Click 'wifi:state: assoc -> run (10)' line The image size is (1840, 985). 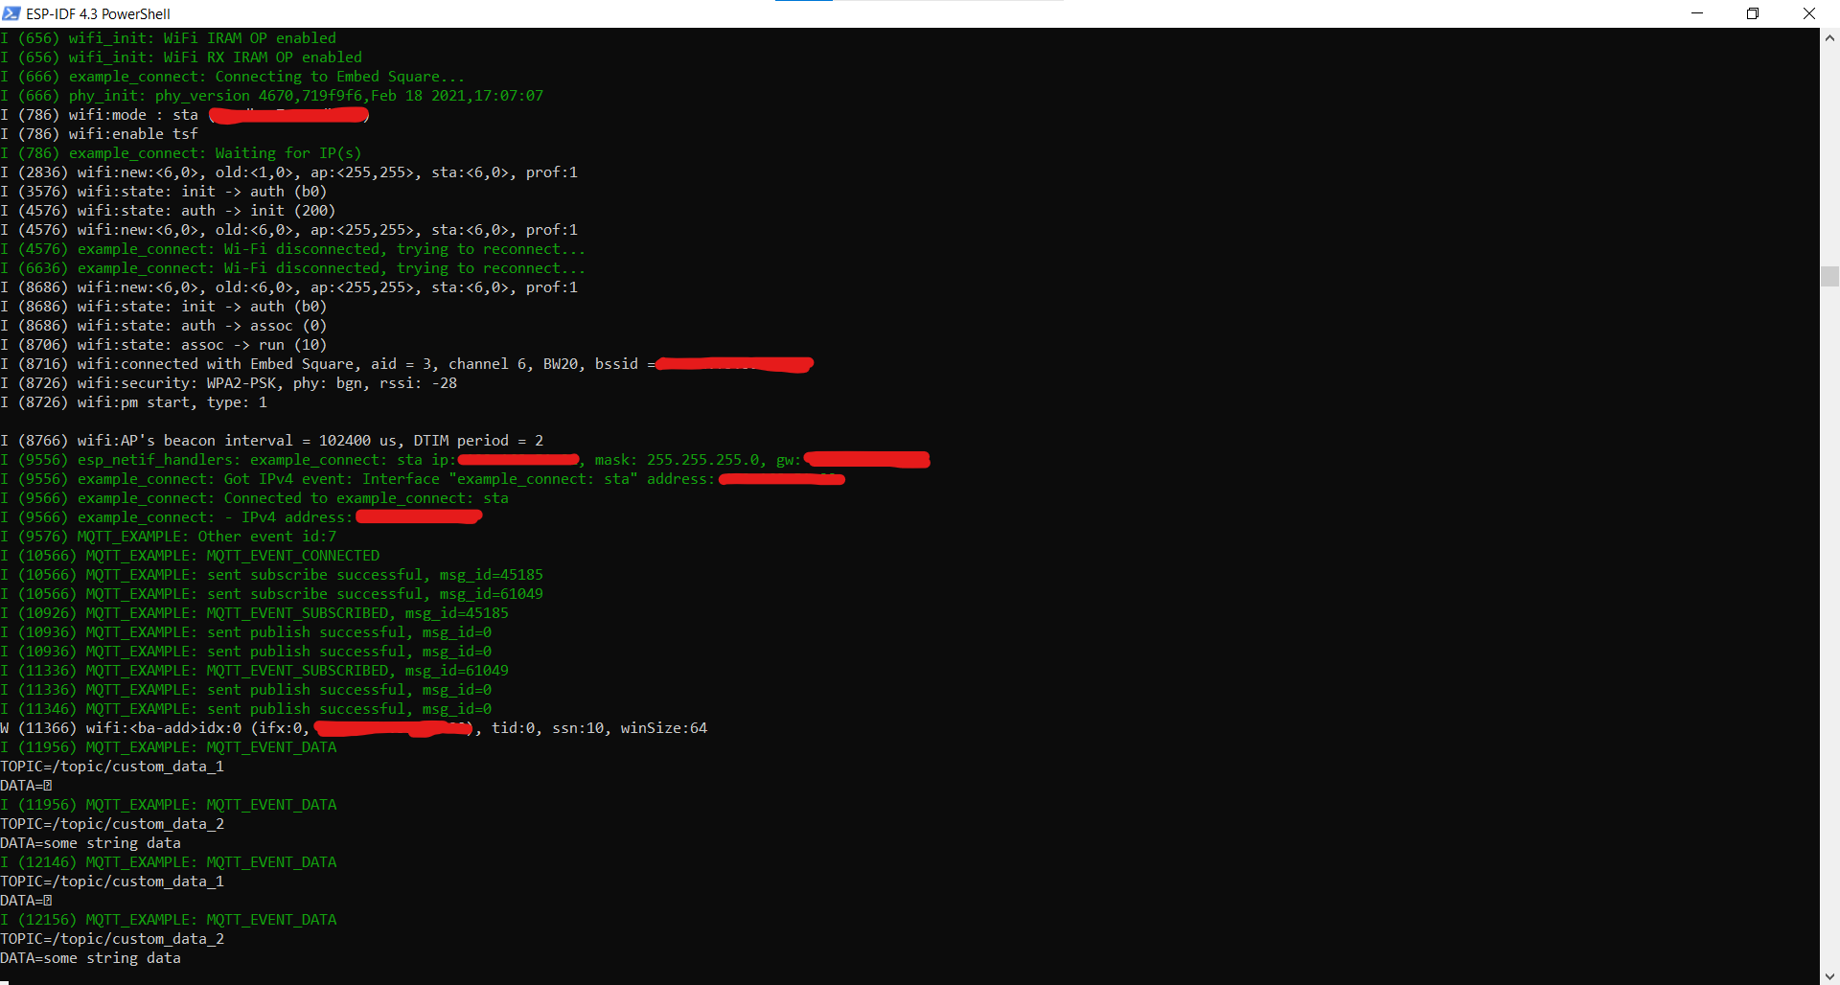(164, 345)
